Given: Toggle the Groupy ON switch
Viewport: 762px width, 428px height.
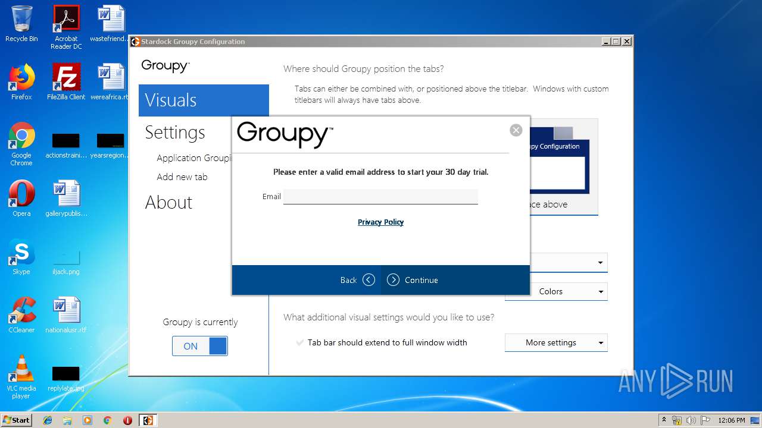Looking at the screenshot, I should (200, 346).
